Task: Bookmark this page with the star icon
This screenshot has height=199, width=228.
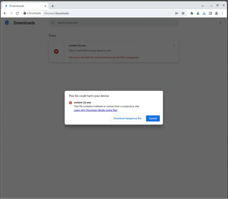Action: (183, 13)
